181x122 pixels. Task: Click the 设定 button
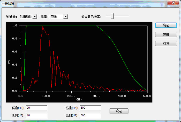[119, 111]
